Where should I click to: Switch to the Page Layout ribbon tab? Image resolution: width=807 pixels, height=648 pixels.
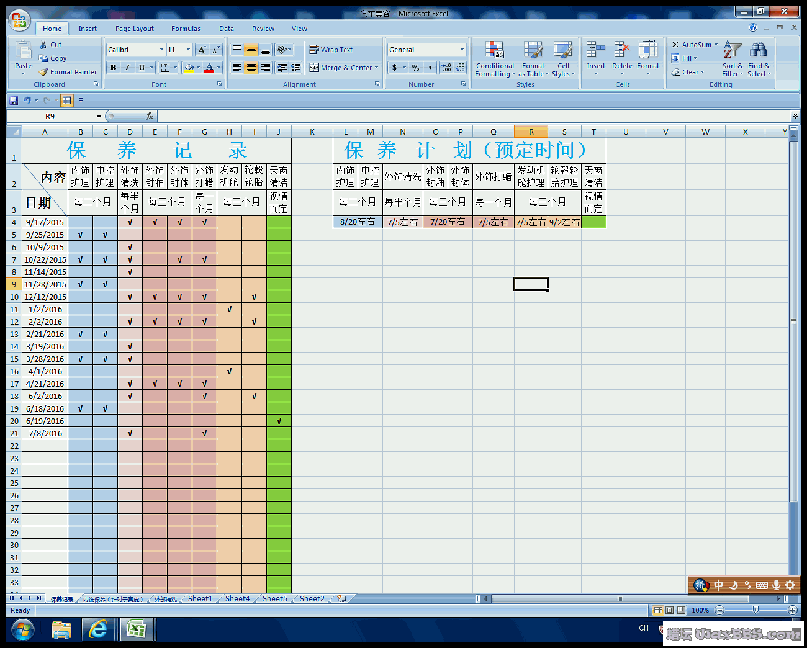134,29
